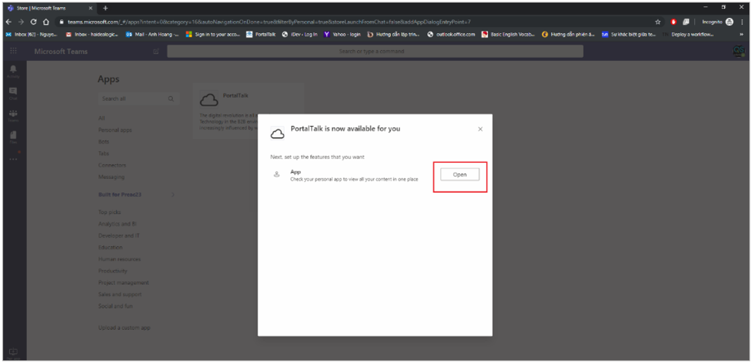The width and height of the screenshot is (752, 363).
Task: Open the Sign in to your acco... bookmark
Action: [x=213, y=34]
